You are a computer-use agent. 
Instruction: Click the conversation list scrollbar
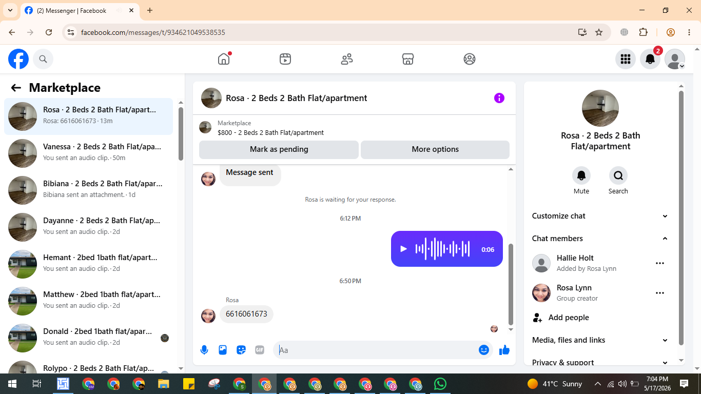[181, 133]
